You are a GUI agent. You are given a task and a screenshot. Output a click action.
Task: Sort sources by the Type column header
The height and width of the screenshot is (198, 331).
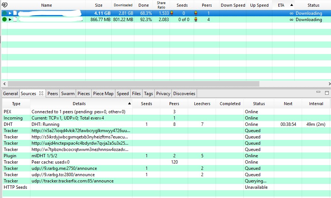click(x=16, y=104)
